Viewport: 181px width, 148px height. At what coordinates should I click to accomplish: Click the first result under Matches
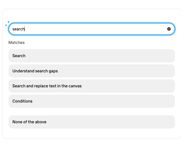point(92,56)
